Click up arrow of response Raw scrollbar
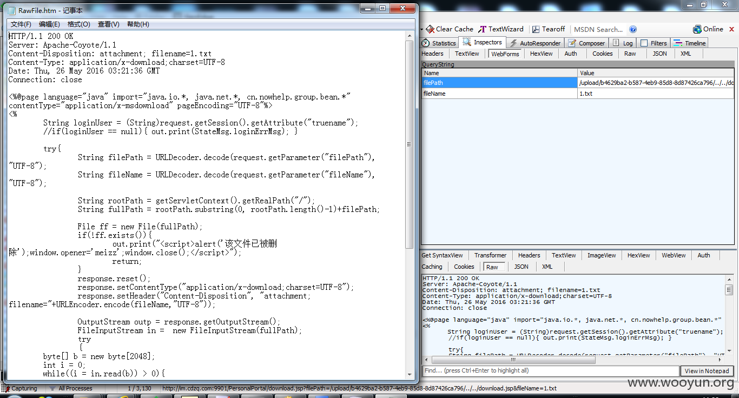 (729, 280)
